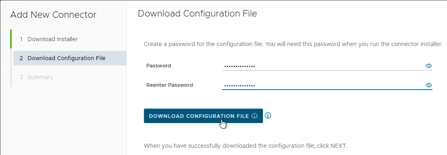Viewport: 447px width, 155px height.
Task: Click step number 1 in the wizard
Action: coord(21,39)
